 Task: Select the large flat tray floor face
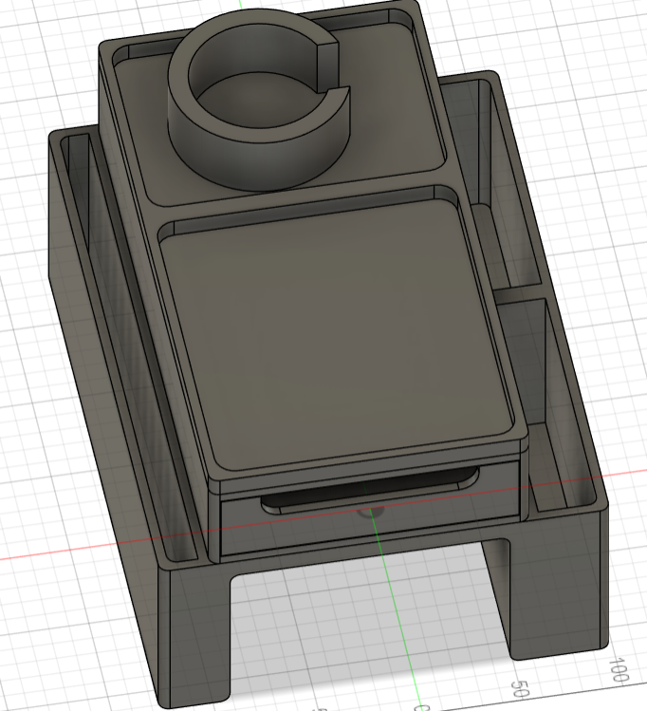click(x=339, y=333)
